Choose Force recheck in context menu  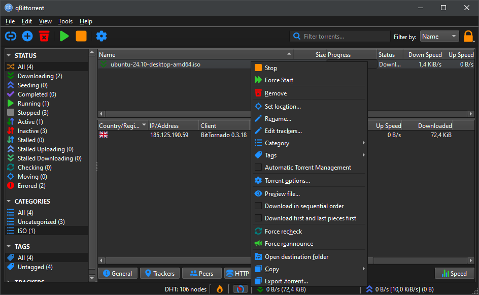pos(309,232)
